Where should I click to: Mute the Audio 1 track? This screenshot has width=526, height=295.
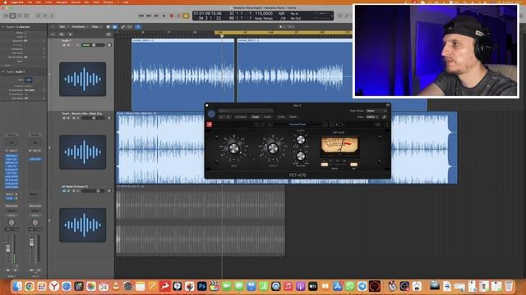64,45
